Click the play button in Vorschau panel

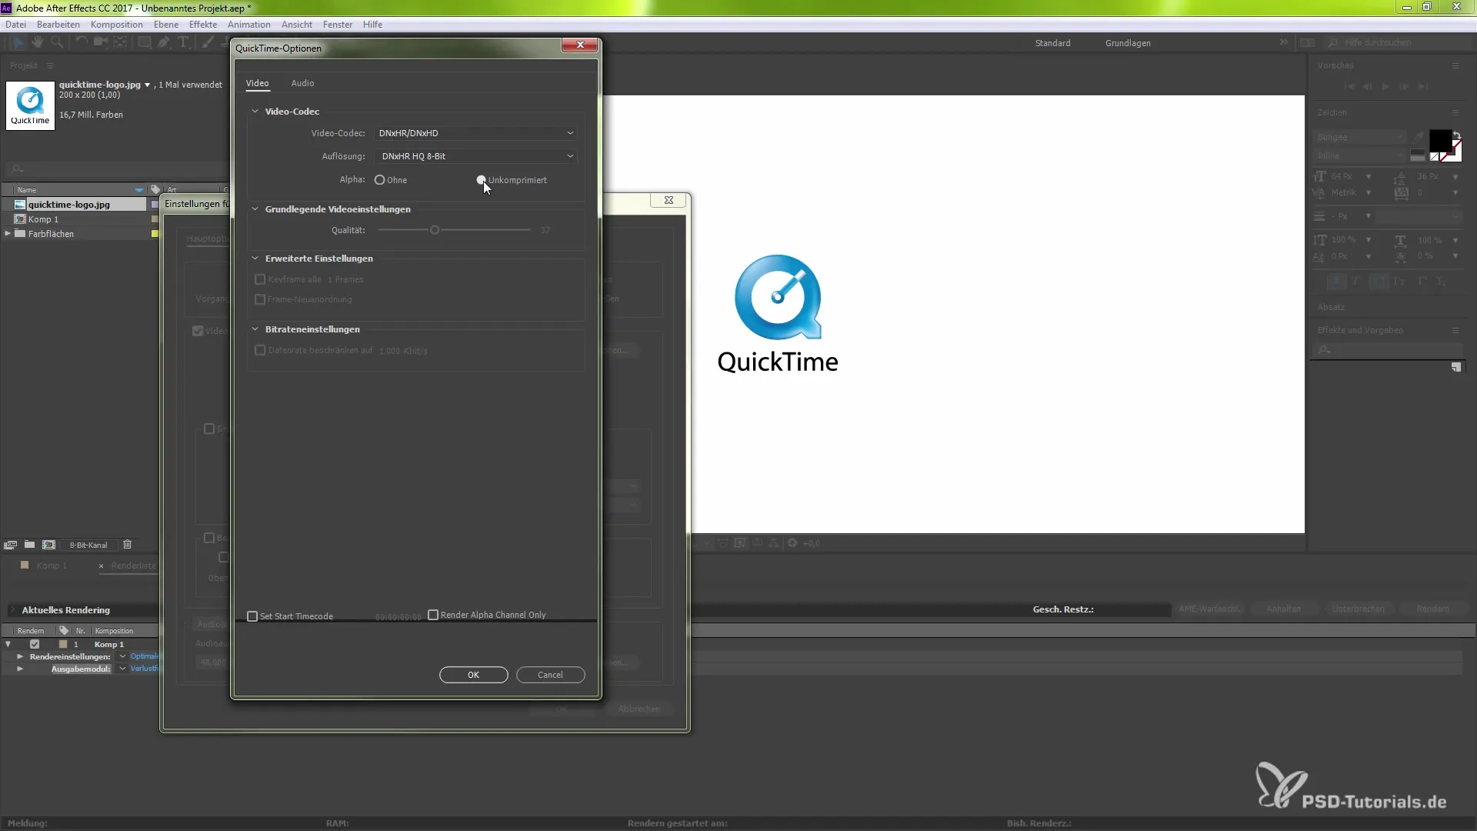point(1385,87)
